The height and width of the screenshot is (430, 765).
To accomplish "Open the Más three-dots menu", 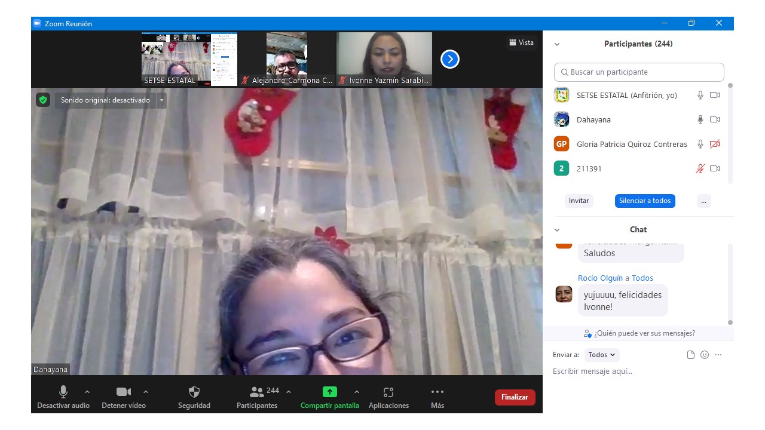I will 437,397.
